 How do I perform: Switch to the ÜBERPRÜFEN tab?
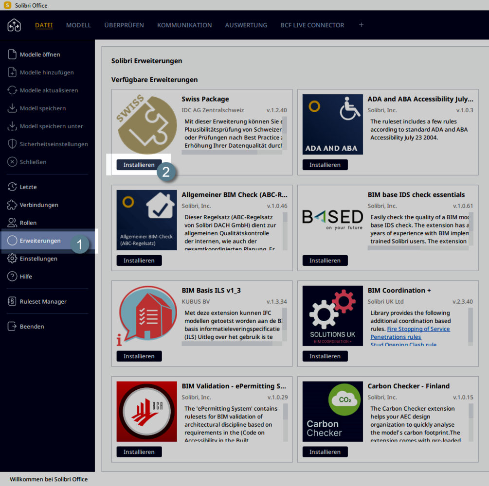click(124, 25)
